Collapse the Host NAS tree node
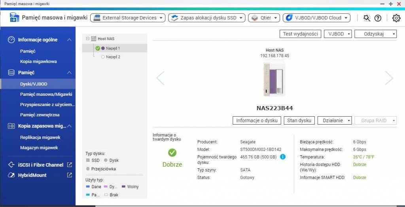The width and height of the screenshot is (405, 207). pos(87,39)
